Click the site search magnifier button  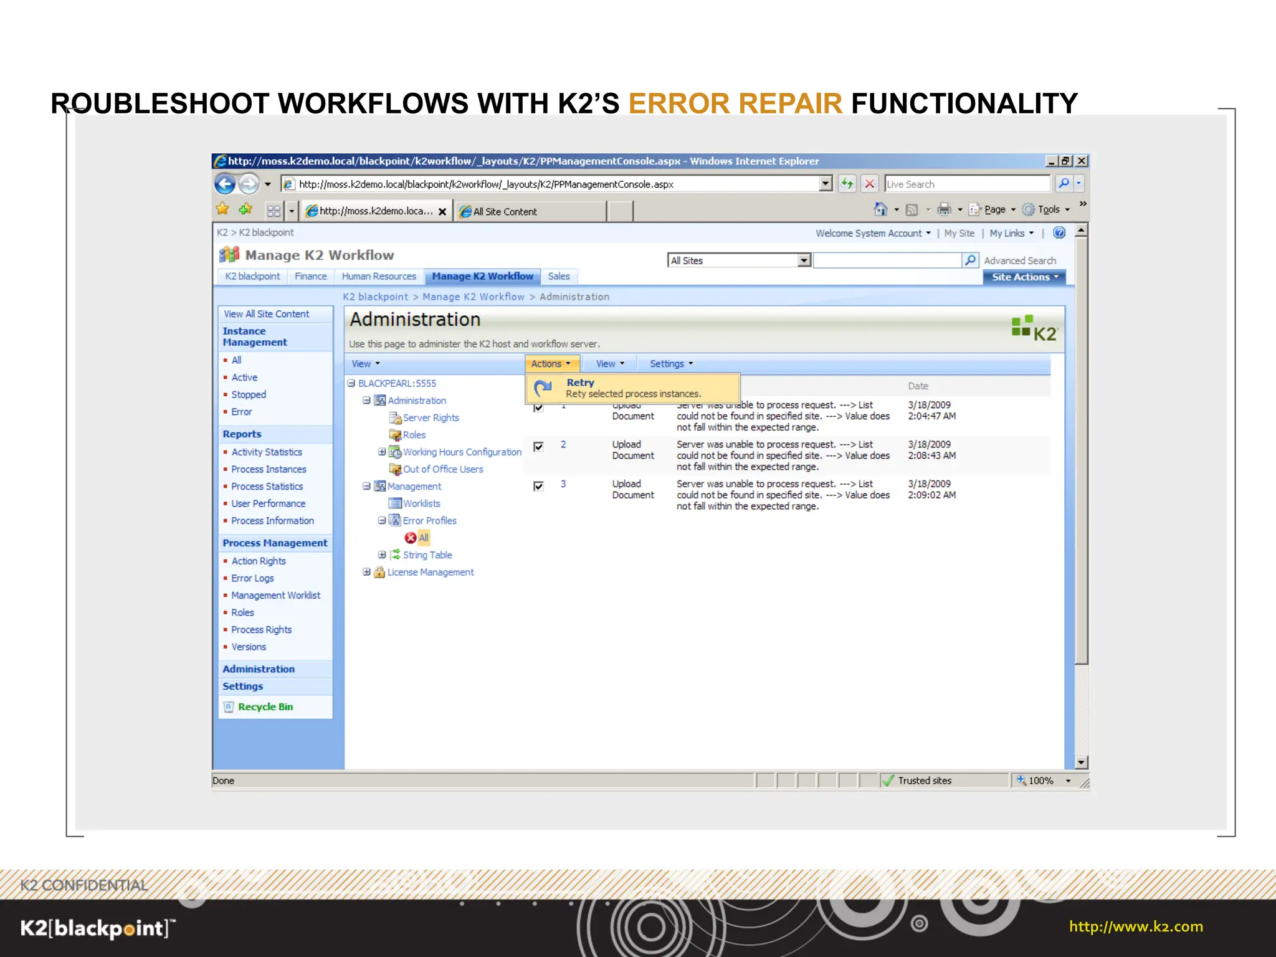click(x=970, y=260)
